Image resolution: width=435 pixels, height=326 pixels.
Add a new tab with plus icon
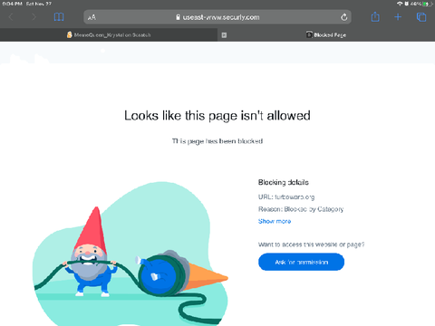[x=398, y=17]
